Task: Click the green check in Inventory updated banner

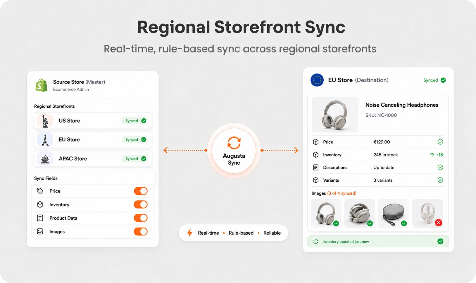Action: 440,241
